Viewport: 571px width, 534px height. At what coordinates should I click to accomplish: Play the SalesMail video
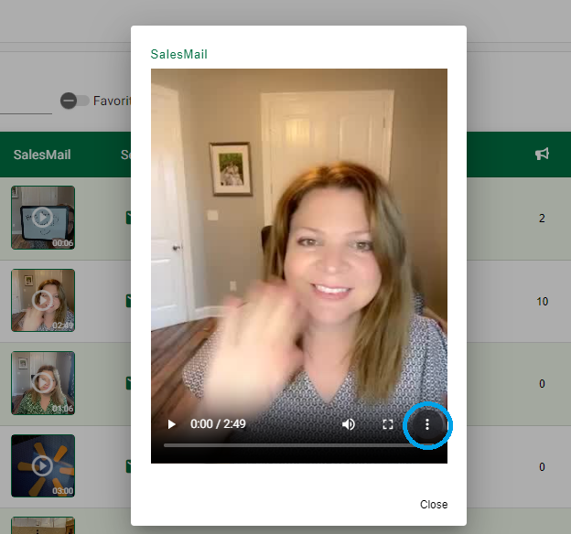[171, 424]
